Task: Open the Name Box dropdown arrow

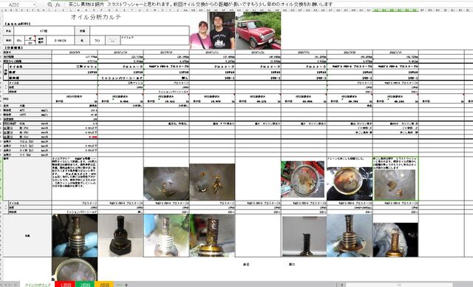Action: [34, 4]
